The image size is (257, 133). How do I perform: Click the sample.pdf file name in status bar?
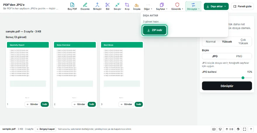(9, 129)
